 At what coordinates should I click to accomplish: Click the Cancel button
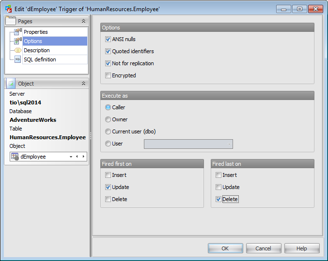click(264, 248)
